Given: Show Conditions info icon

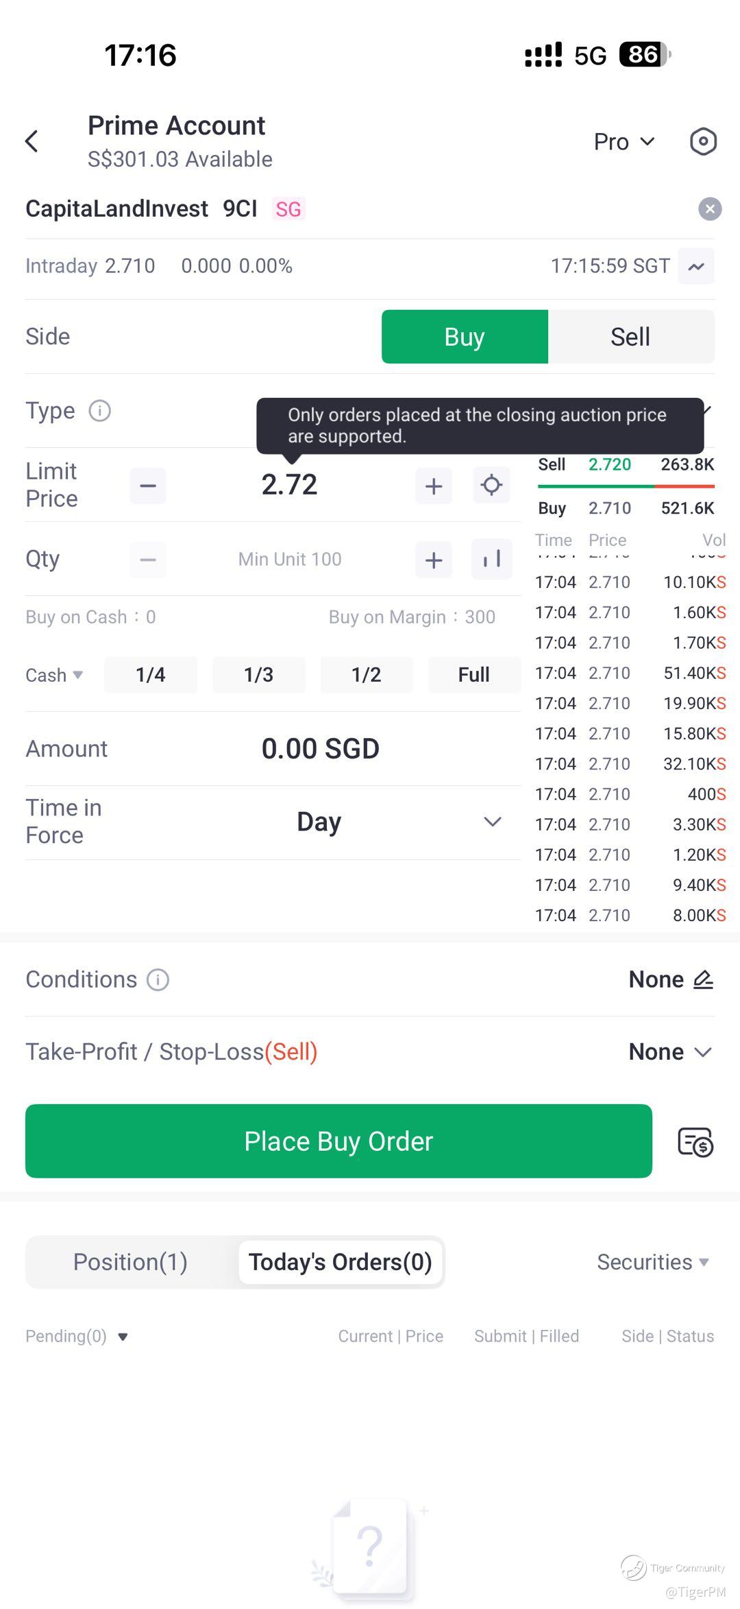Looking at the screenshot, I should coord(158,979).
